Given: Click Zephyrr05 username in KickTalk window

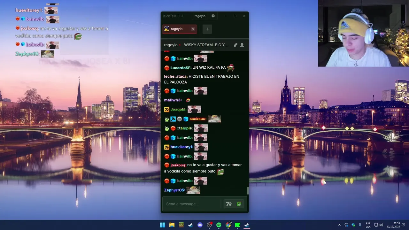Looking at the screenshot, I should tap(174, 190).
